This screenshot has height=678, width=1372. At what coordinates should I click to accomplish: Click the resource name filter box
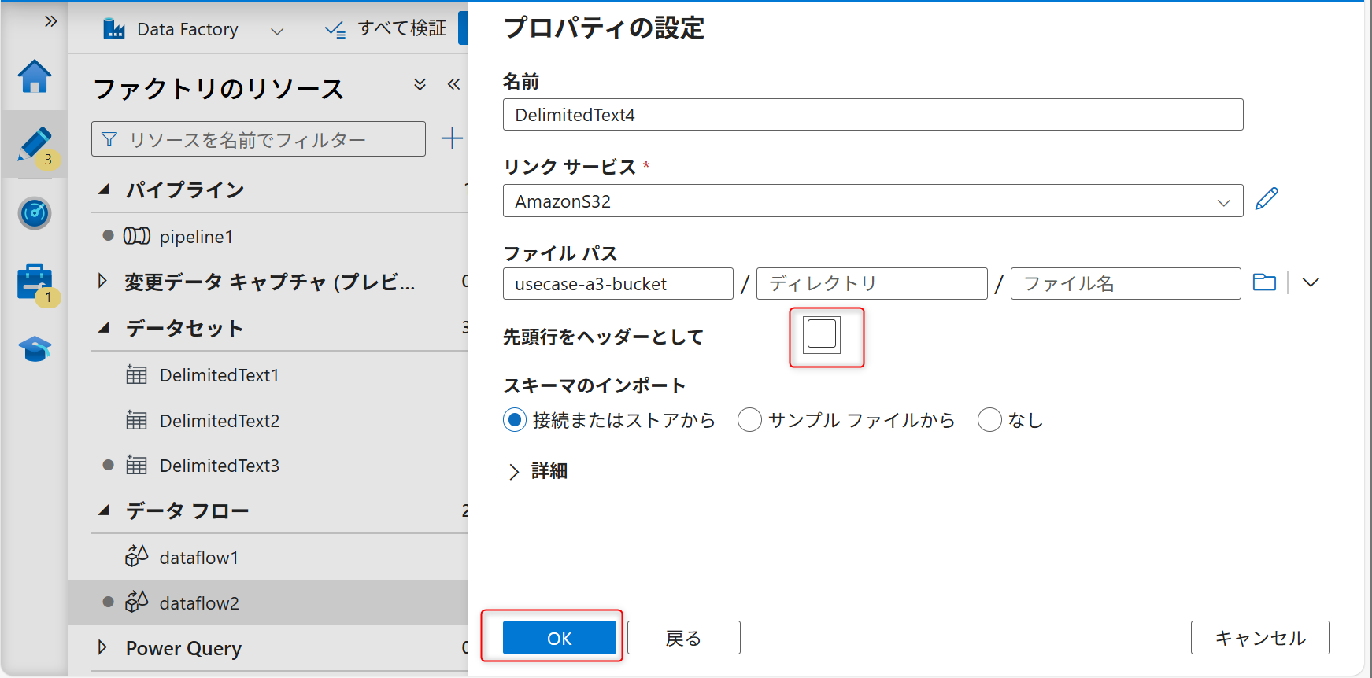(258, 139)
